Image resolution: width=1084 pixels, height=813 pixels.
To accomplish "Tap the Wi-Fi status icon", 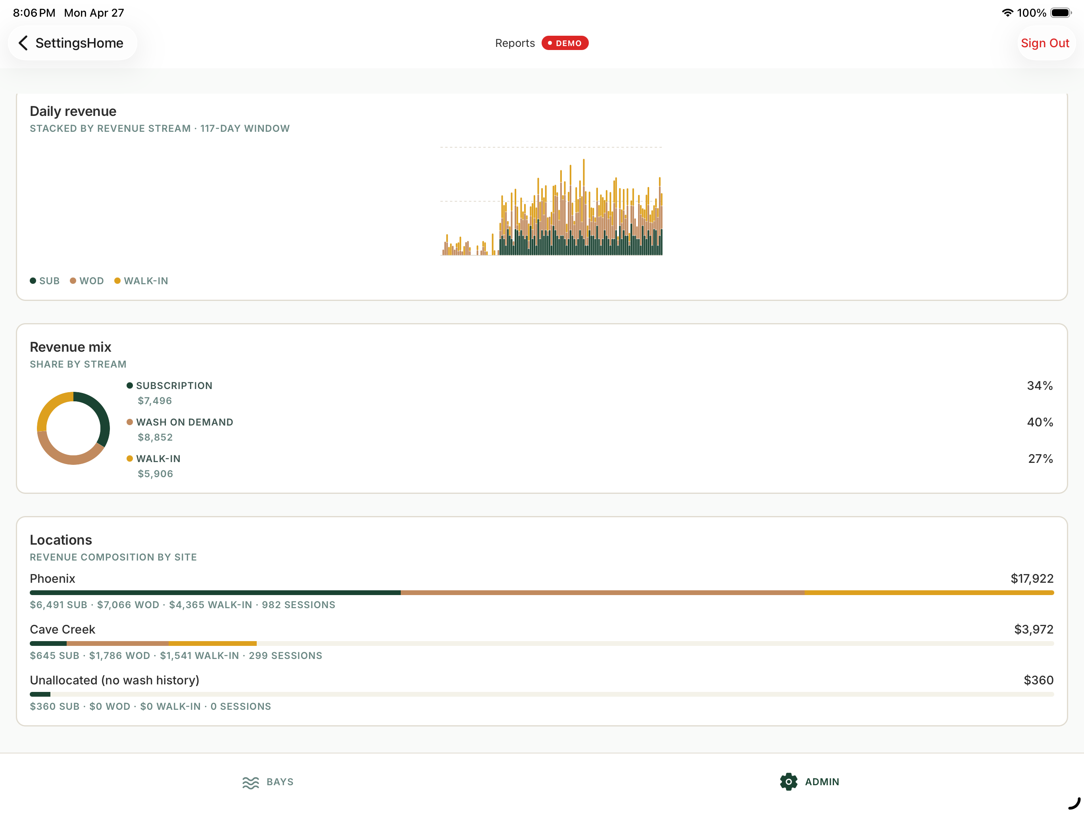I will coord(1007,13).
